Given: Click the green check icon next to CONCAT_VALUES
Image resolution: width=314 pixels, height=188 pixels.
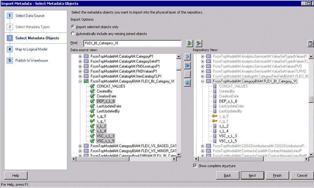Looking at the screenshot, I should coord(92,86).
